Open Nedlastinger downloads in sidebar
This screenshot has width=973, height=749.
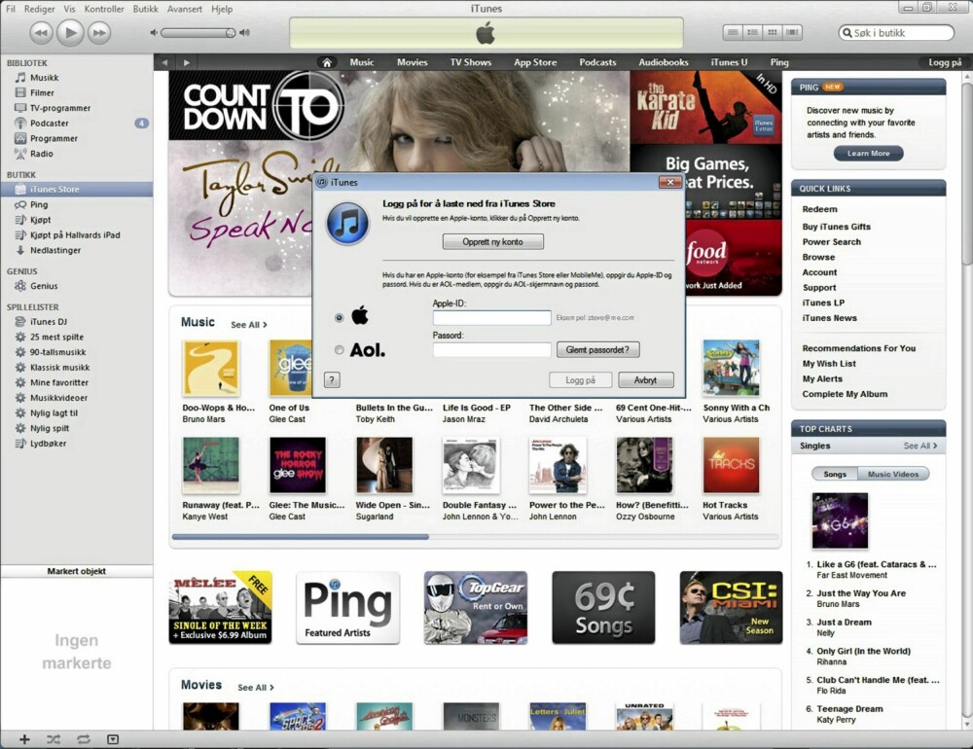55,250
